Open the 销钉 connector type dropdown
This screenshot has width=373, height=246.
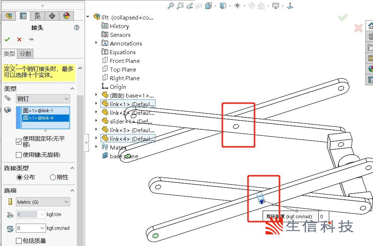(x=43, y=99)
